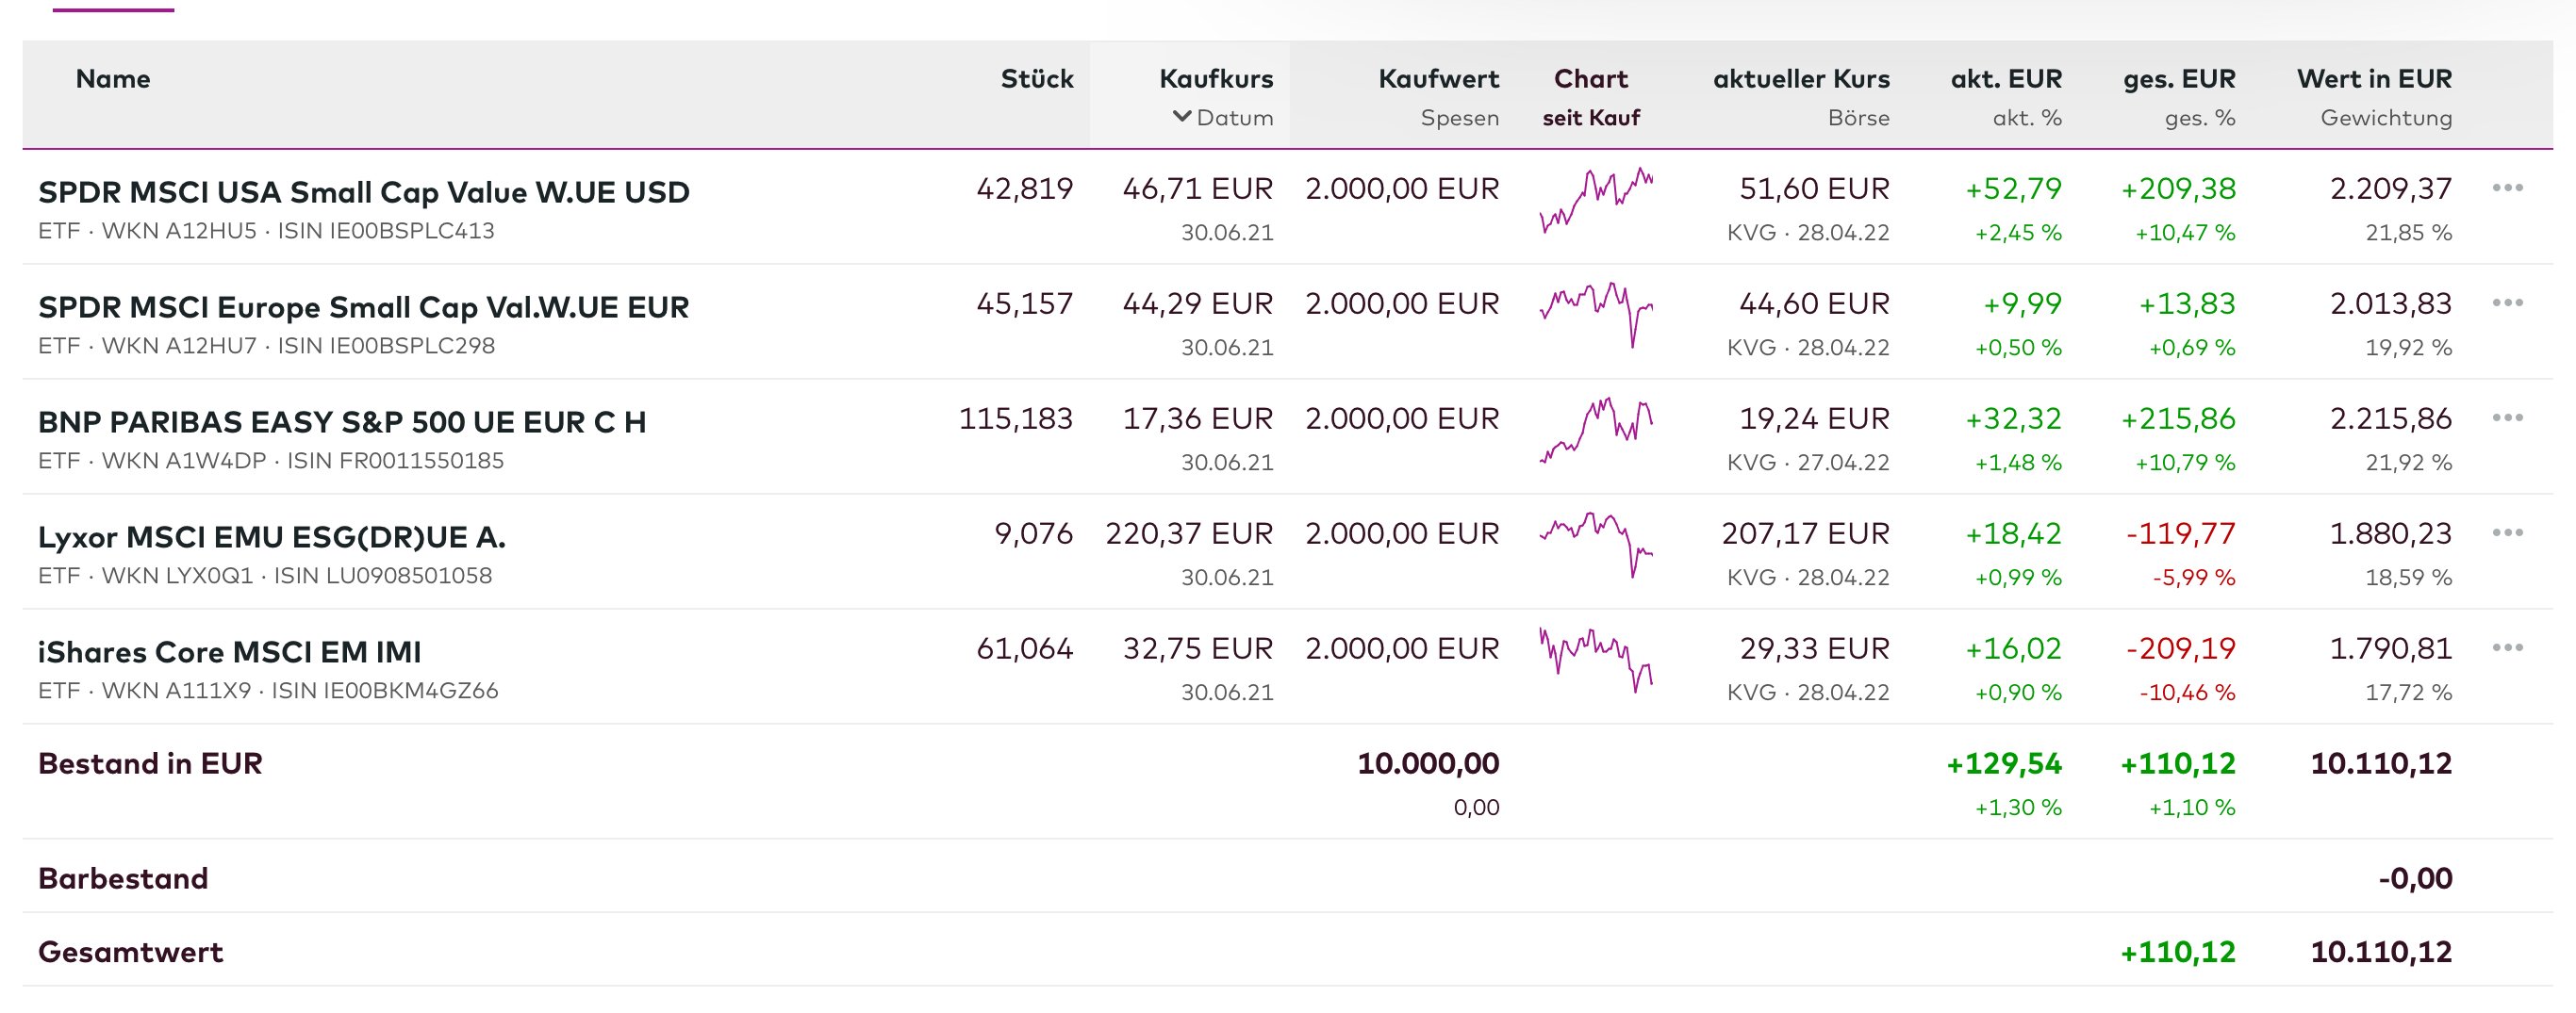Screen dimensions: 2576x1013
Task: Click the Wert in EUR column header
Action: pyautogui.click(x=2374, y=79)
